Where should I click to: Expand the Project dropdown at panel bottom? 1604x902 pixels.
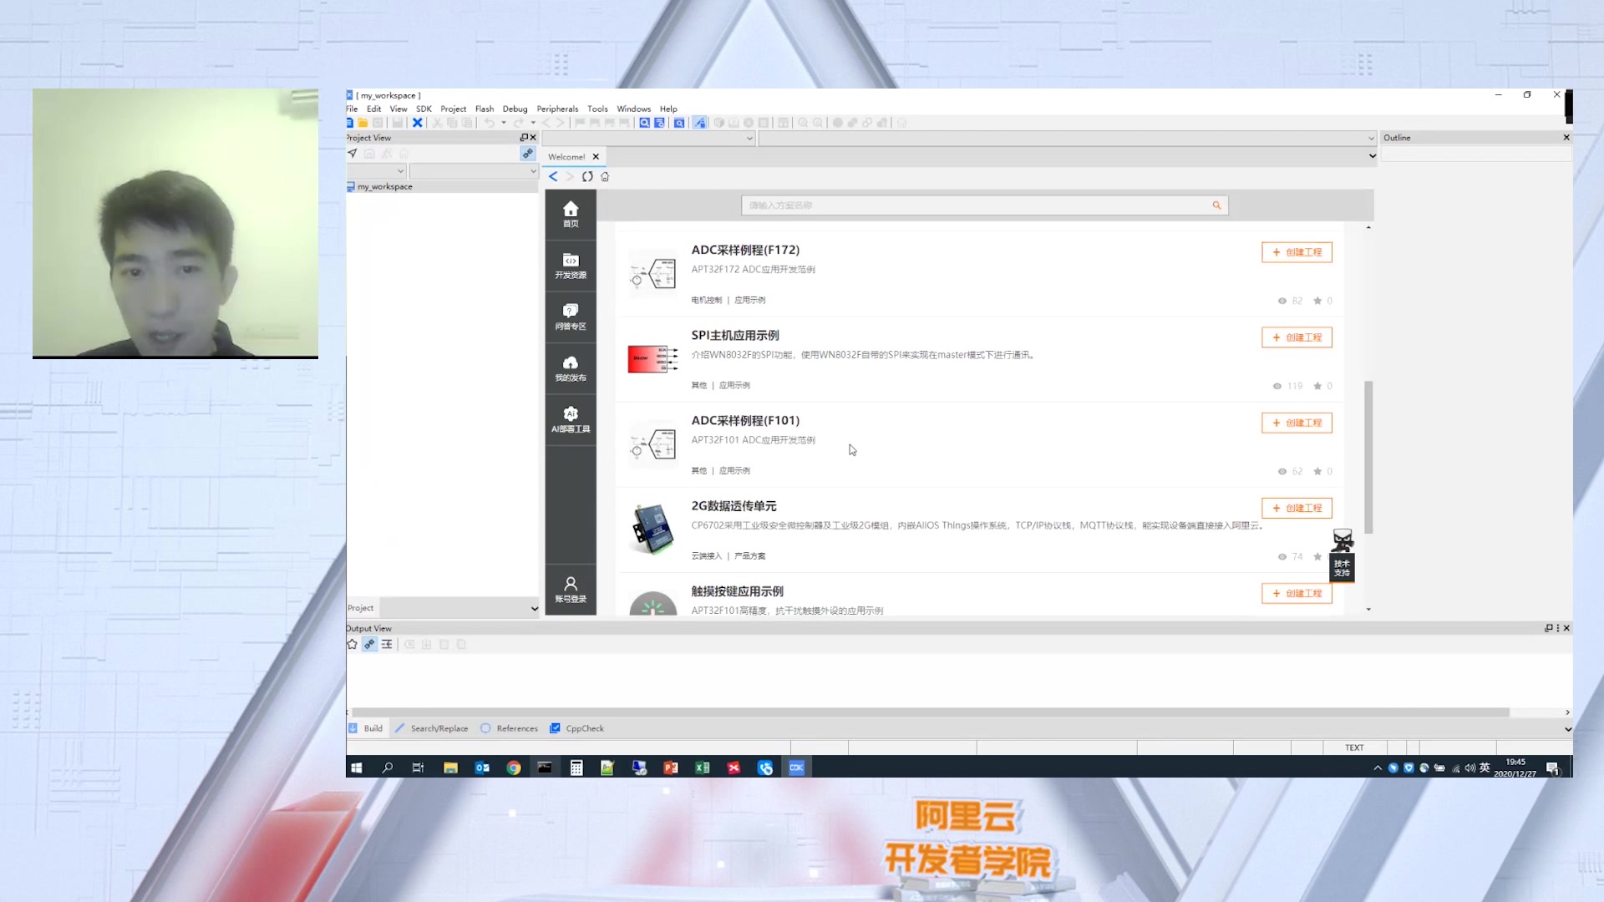click(535, 608)
